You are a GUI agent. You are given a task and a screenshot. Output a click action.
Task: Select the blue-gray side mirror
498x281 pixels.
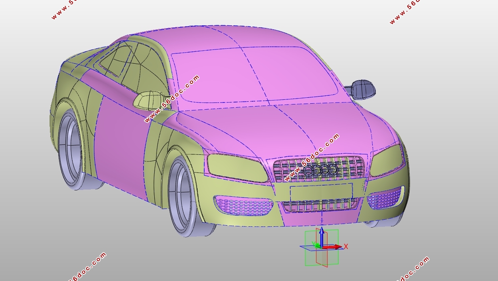coord(362,89)
